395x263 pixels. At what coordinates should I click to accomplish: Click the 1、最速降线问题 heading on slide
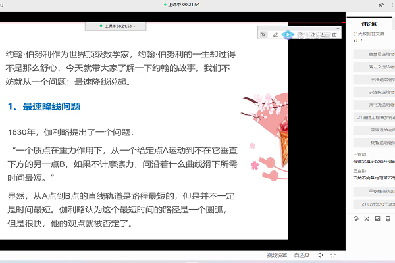coord(43,106)
